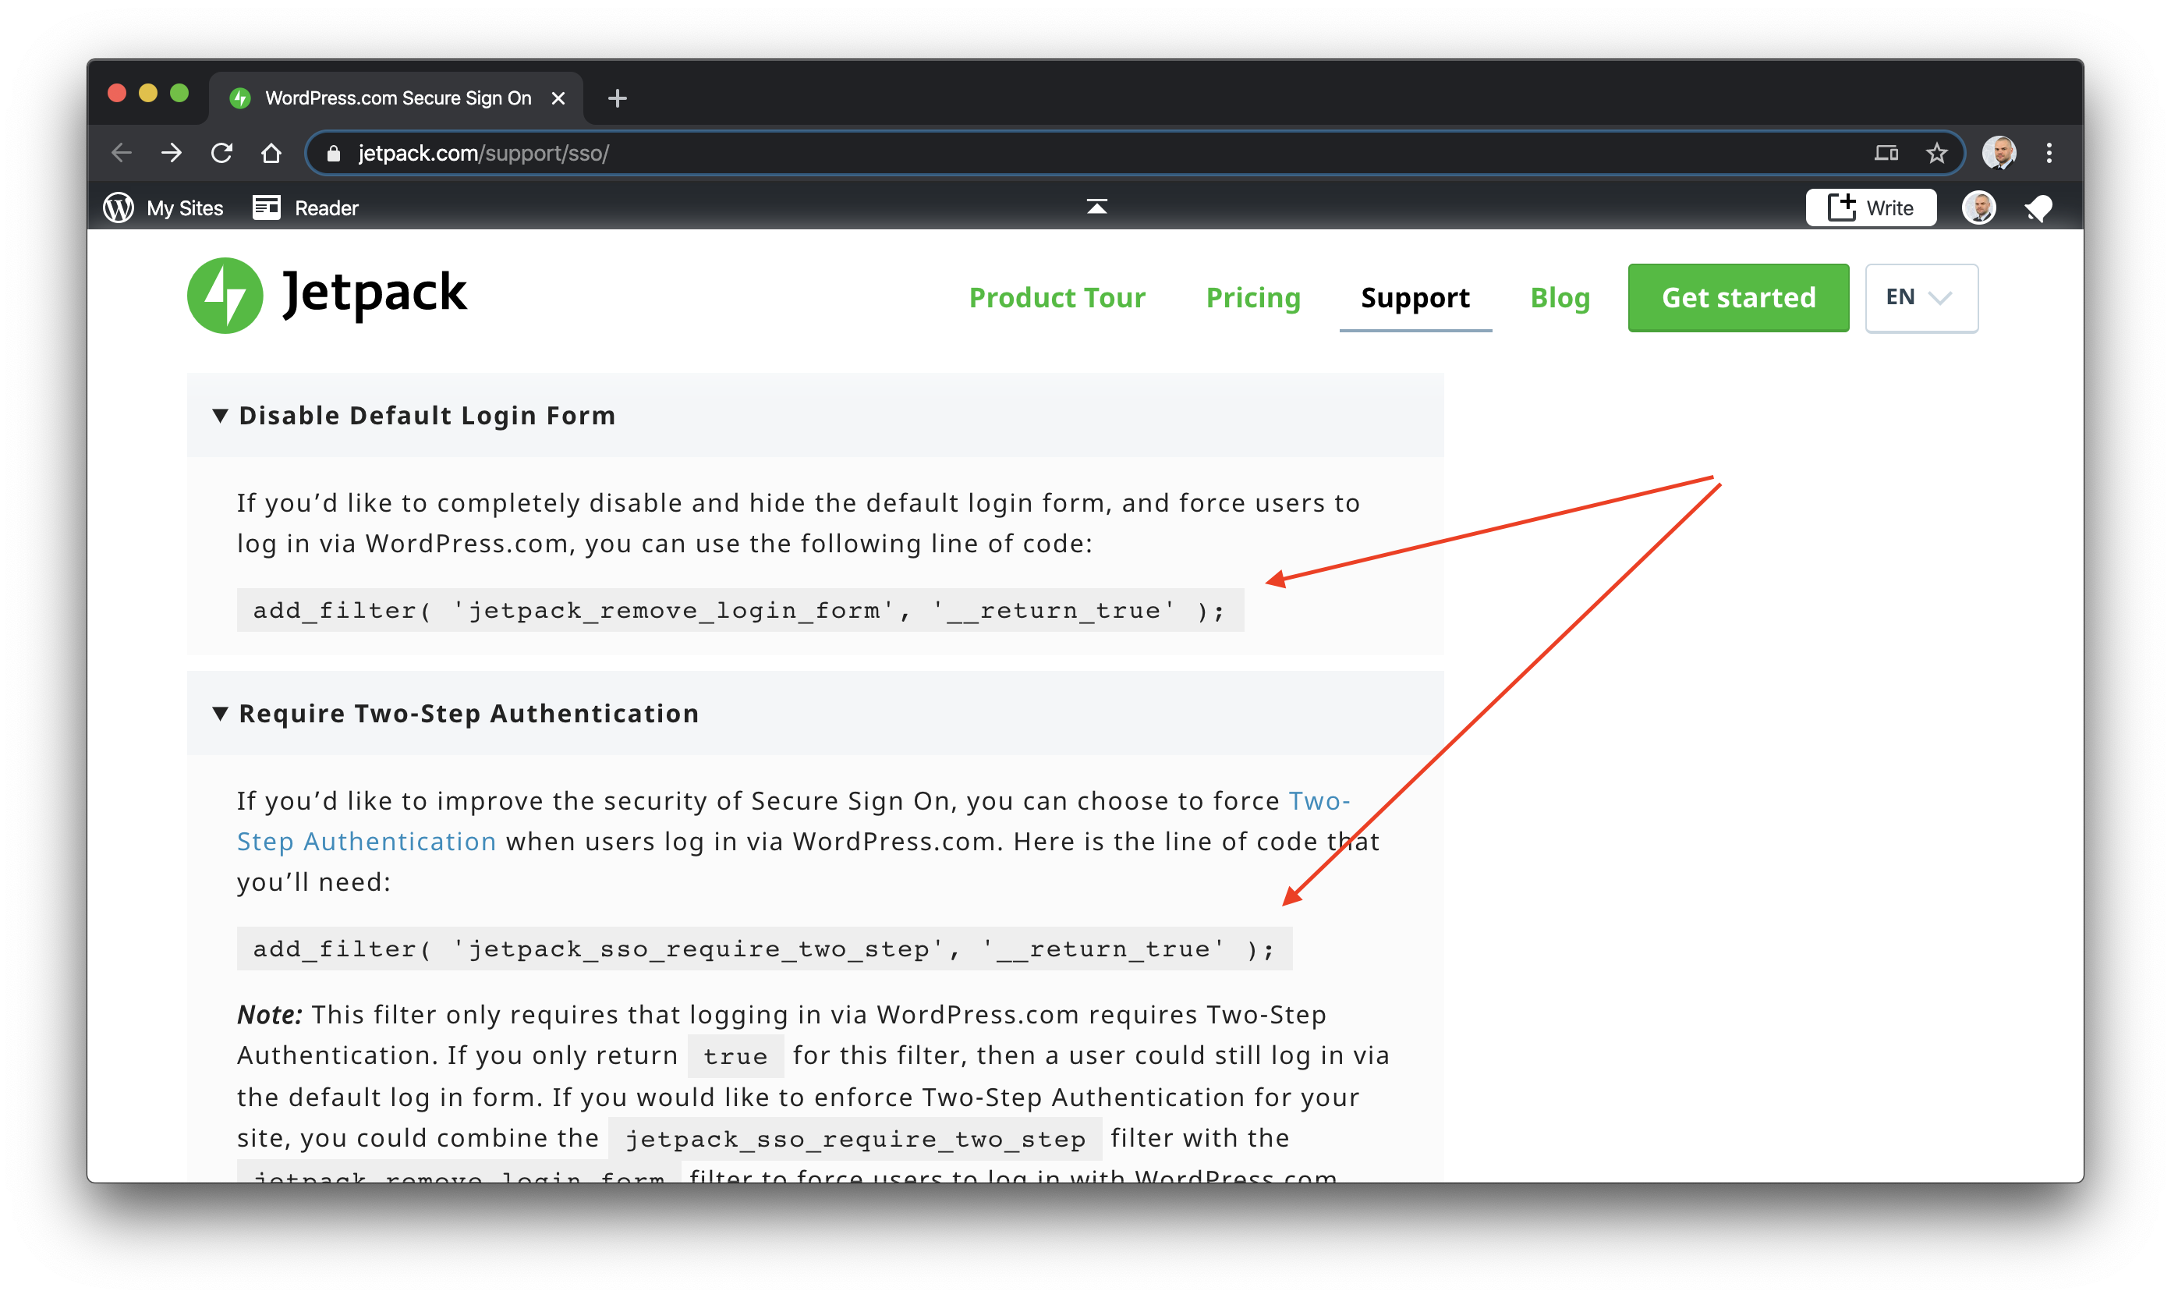Viewport: 2171px width, 1298px height.
Task: Click the inline jetpack_sso_require_two_step code in Note
Action: [x=854, y=1139]
